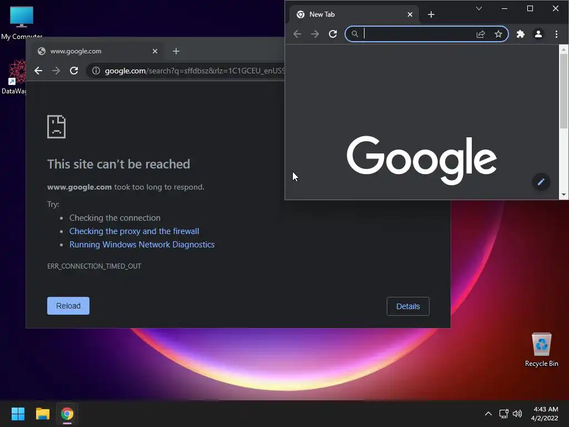This screenshot has width=569, height=427.
Task: Click Reload button on error page
Action: pos(68,306)
